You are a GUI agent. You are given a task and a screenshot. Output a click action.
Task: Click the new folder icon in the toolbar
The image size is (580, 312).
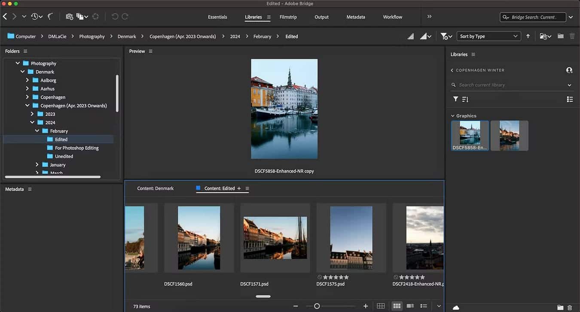[560, 36]
